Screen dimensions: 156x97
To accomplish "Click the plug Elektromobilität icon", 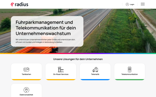I will click(x=26, y=90).
